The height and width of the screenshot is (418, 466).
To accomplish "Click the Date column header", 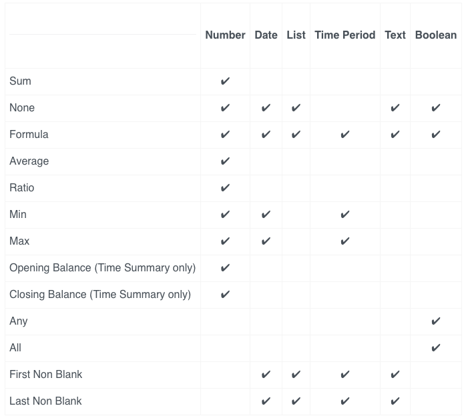I will pyautogui.click(x=266, y=35).
